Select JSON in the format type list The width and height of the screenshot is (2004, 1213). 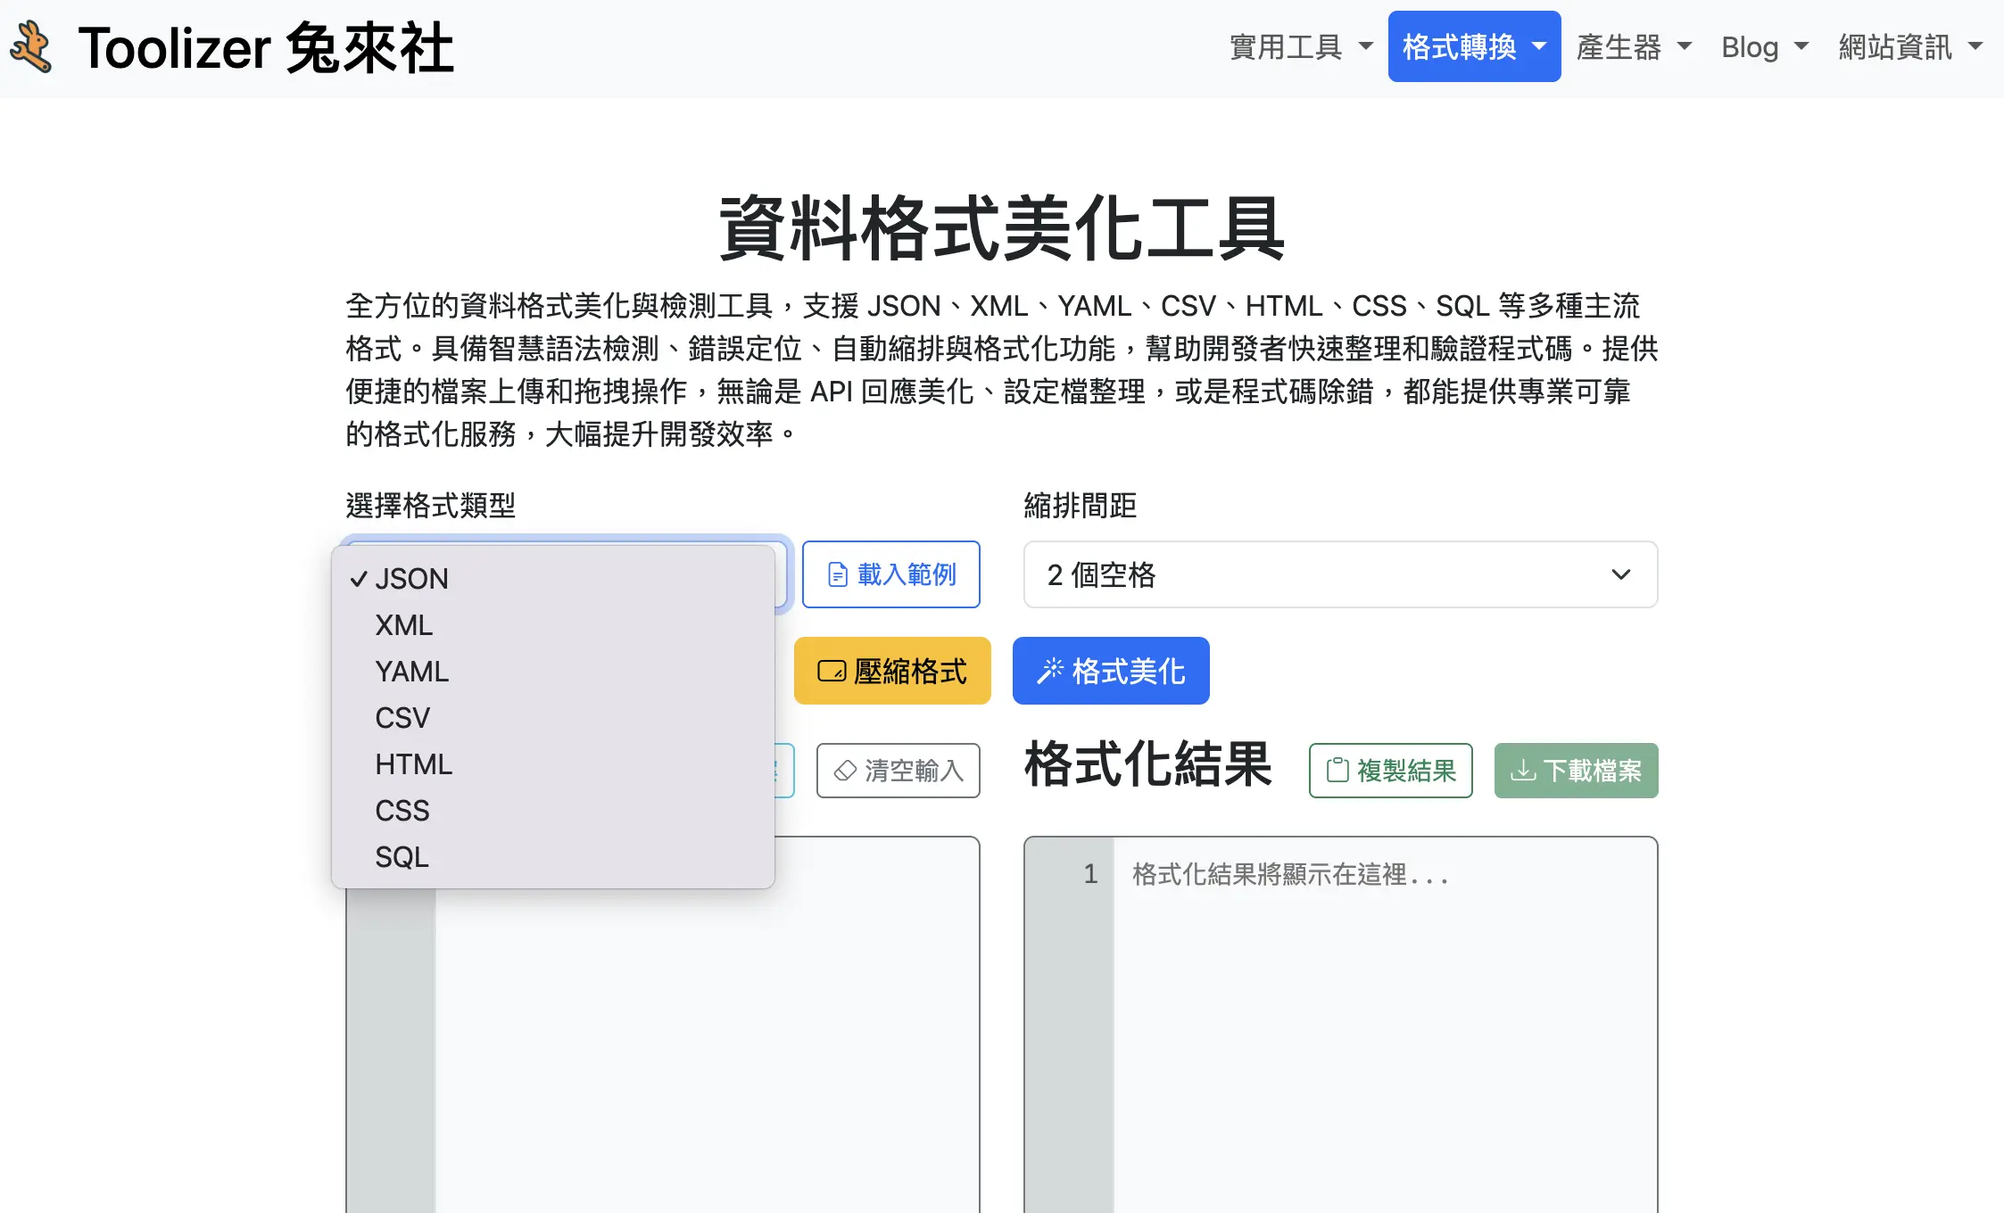[x=412, y=578]
